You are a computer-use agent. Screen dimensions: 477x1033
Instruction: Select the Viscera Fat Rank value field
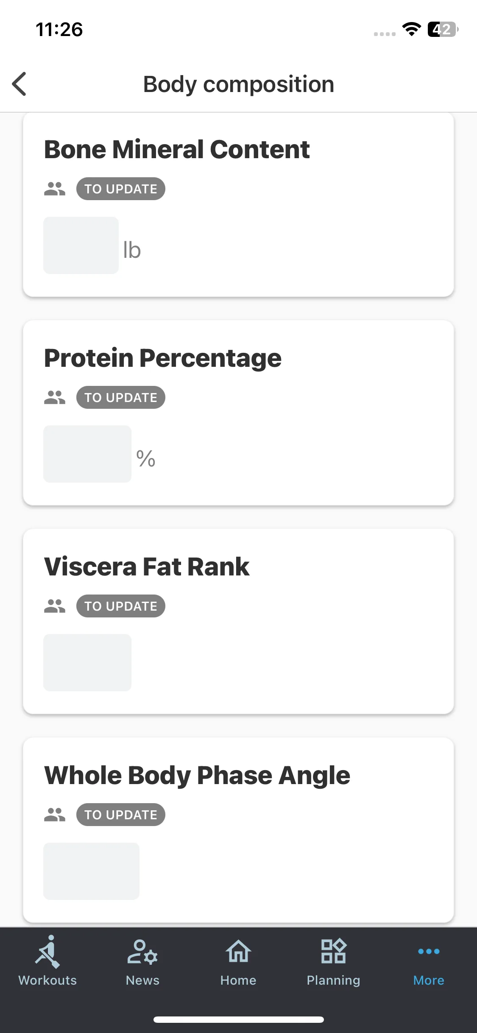pos(87,662)
